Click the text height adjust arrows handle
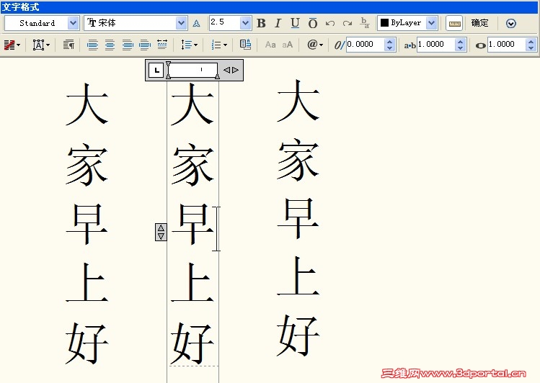540x383 pixels. 161,232
